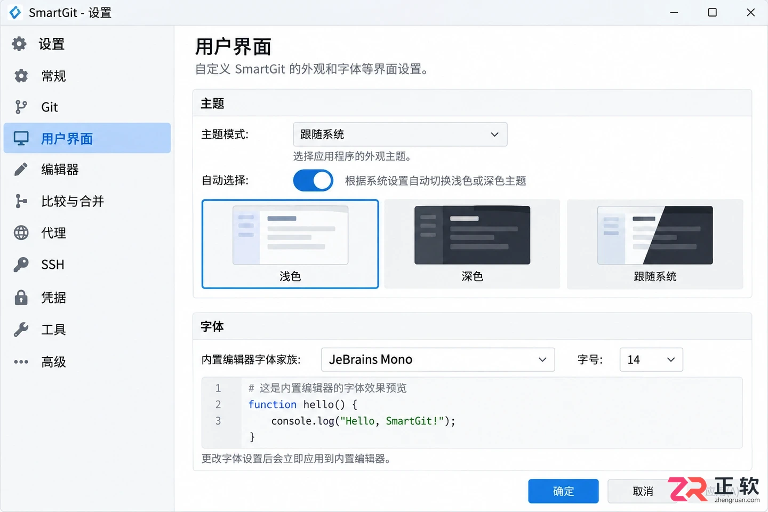768x512 pixels.
Task: Click the 内置编辑器字体家族 label
Action: pos(251,360)
